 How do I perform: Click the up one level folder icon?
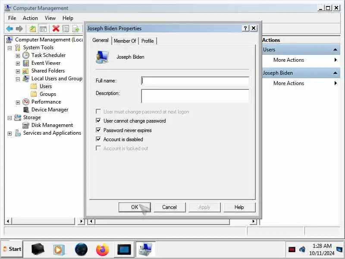(33, 28)
